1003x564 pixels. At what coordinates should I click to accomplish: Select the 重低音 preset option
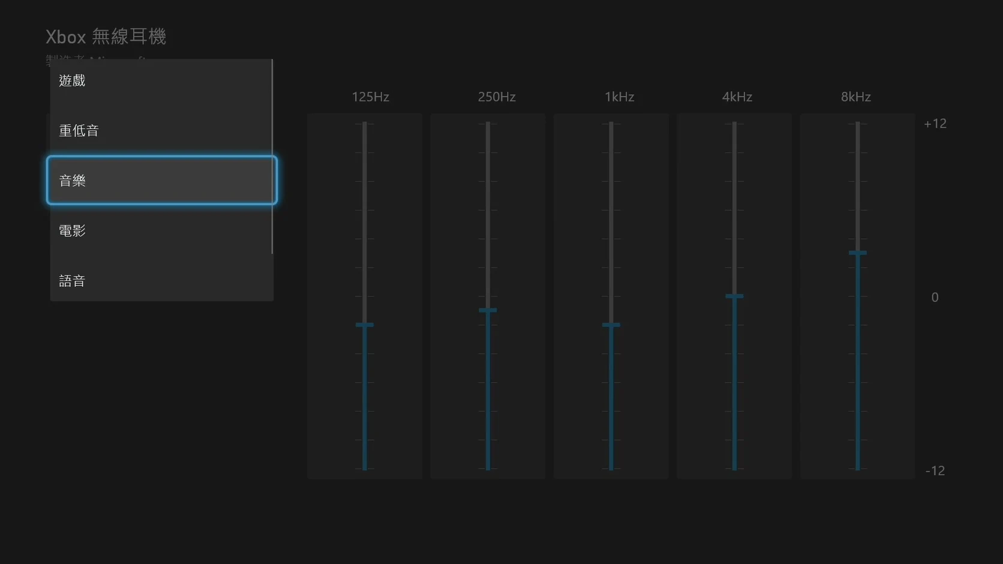tap(161, 130)
